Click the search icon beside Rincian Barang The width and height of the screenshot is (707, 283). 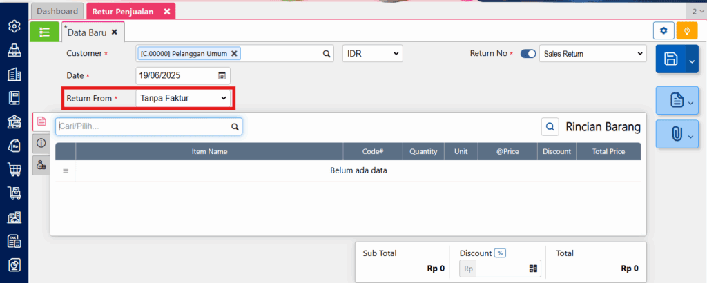(550, 127)
